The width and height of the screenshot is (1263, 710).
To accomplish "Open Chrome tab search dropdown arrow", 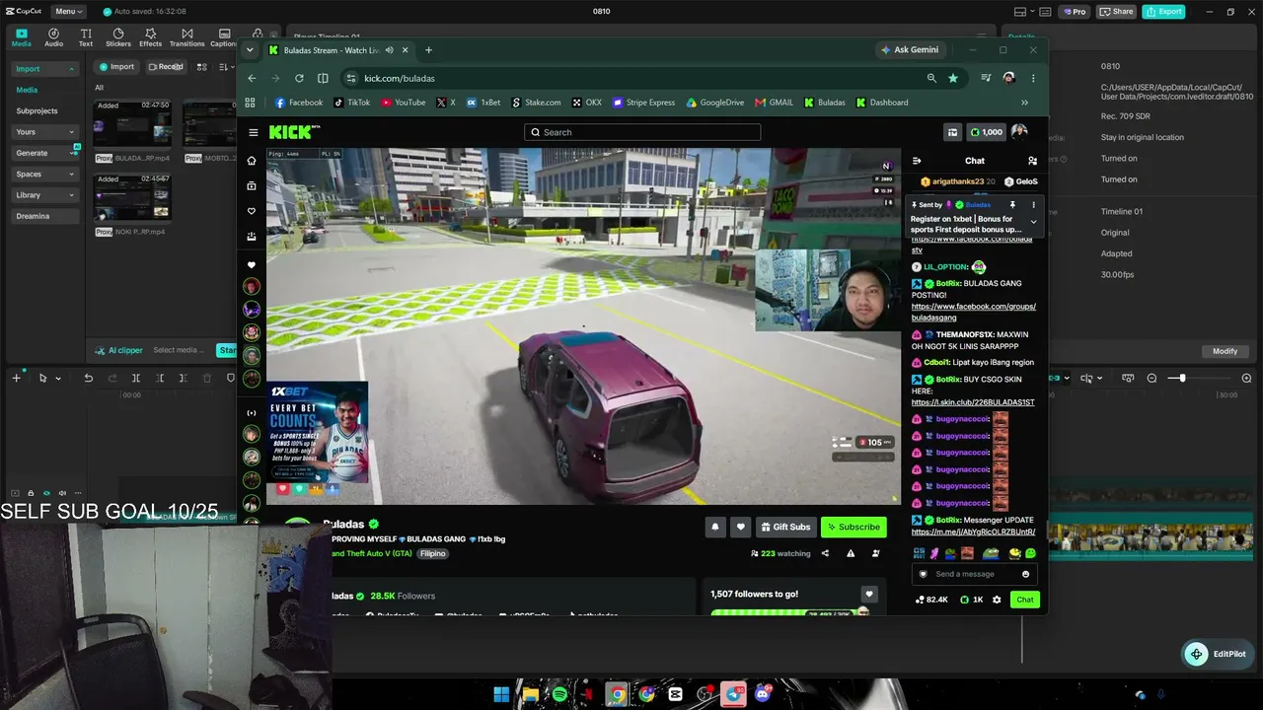I will 250,50.
